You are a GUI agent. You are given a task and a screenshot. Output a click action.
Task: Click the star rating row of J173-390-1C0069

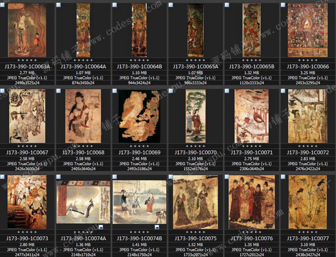click(x=139, y=146)
